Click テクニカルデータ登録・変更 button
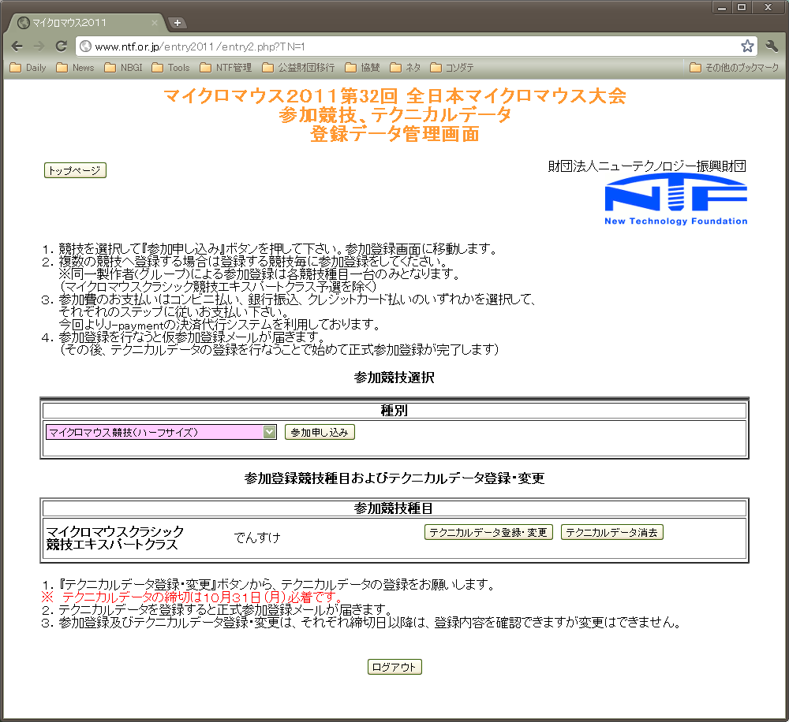 (488, 532)
